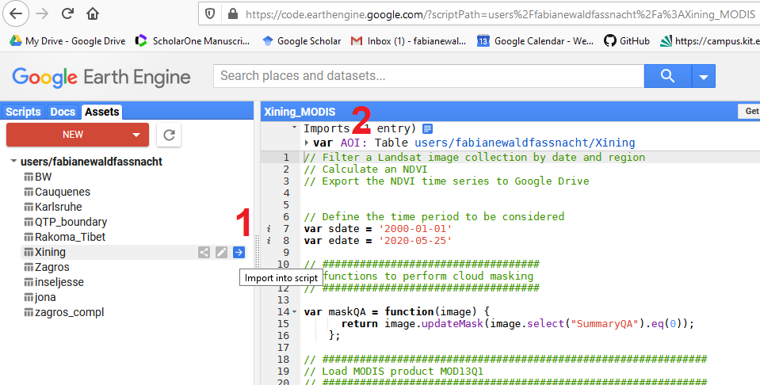The height and width of the screenshot is (385, 760).
Task: Open ScholarOne Manuscripts bookmark
Action: click(193, 41)
